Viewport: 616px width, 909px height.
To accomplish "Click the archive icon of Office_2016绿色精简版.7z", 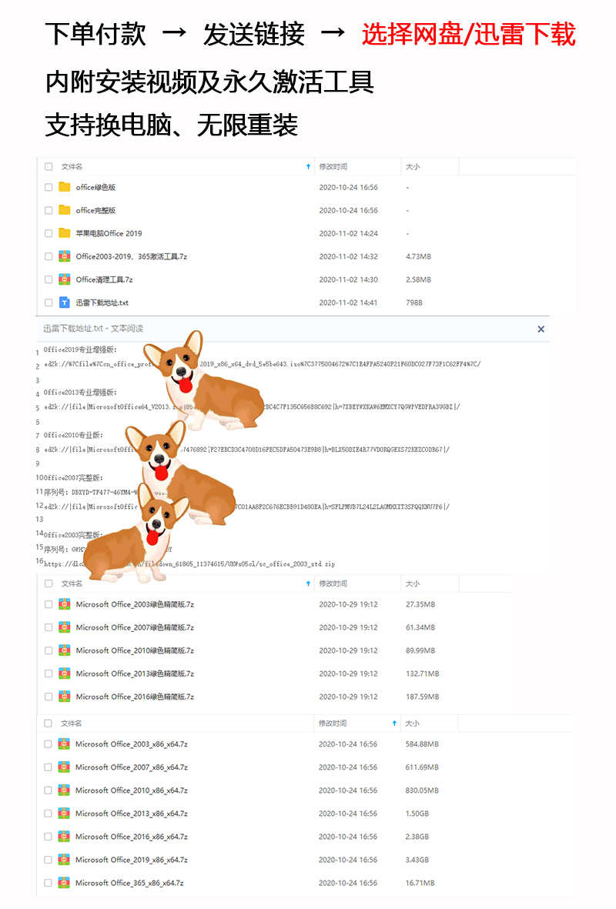I will [65, 697].
